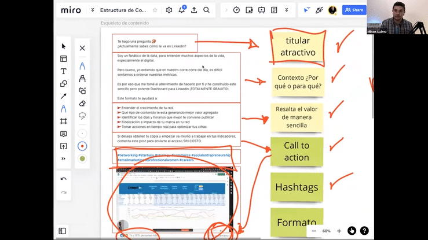Select the Frame tool
The image size is (428, 240).
[x=64, y=121]
